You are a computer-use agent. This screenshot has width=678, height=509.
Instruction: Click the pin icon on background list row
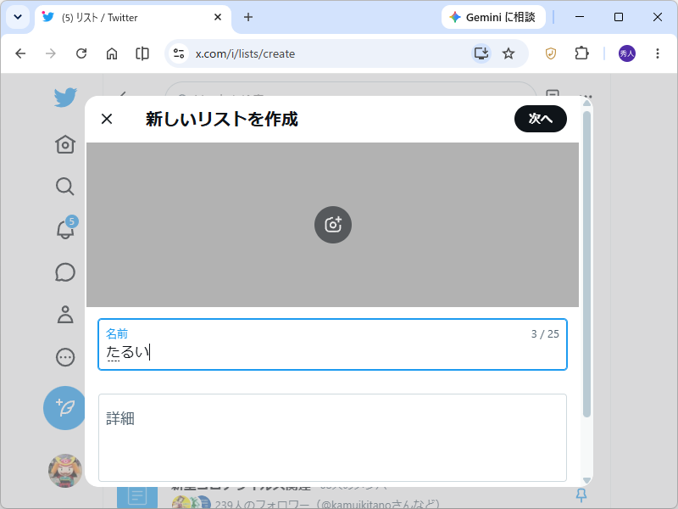(x=581, y=495)
